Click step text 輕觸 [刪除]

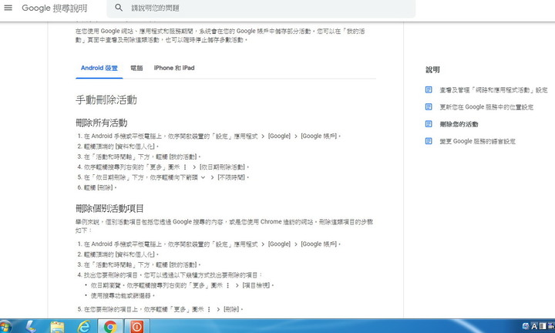point(100,187)
